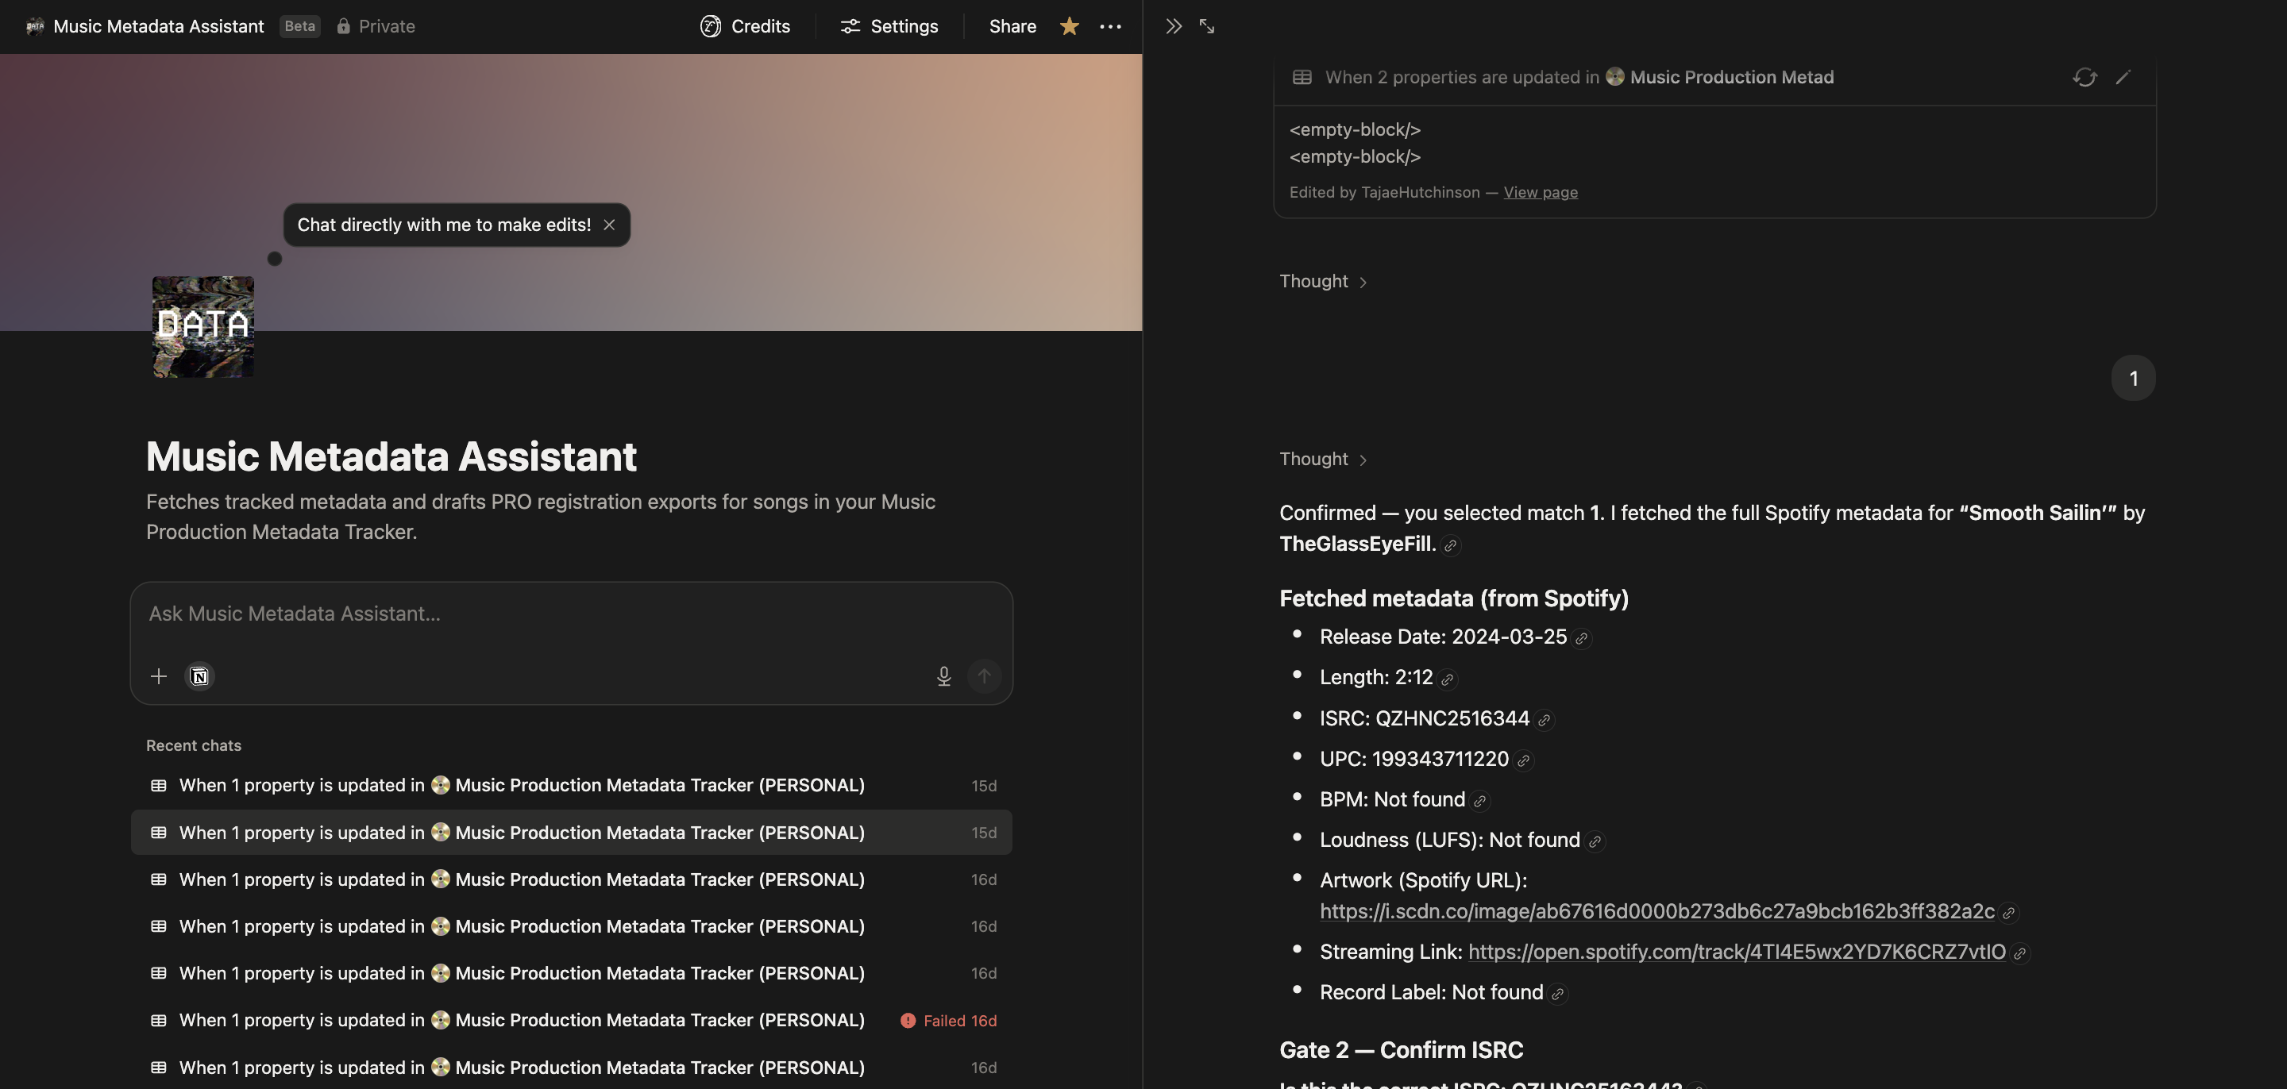Toggle the favorite star icon
The height and width of the screenshot is (1089, 2287).
point(1070,27)
